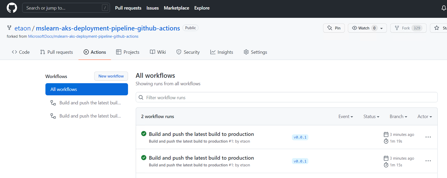Open the Projects tab
The height and width of the screenshot is (178, 447).
[128, 52]
